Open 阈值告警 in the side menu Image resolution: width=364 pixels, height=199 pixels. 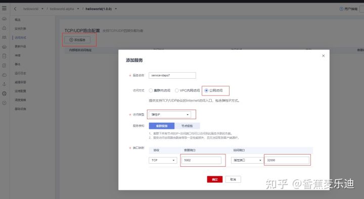pos(20,82)
